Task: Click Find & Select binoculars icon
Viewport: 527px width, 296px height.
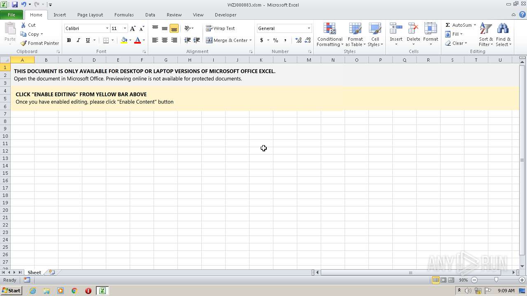Action: click(503, 29)
